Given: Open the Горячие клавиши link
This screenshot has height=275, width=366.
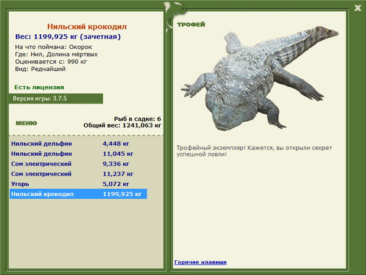Looking at the screenshot, I should coord(201,262).
